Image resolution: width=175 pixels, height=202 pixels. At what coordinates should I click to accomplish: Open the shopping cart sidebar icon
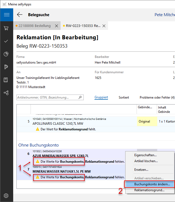(6, 28)
